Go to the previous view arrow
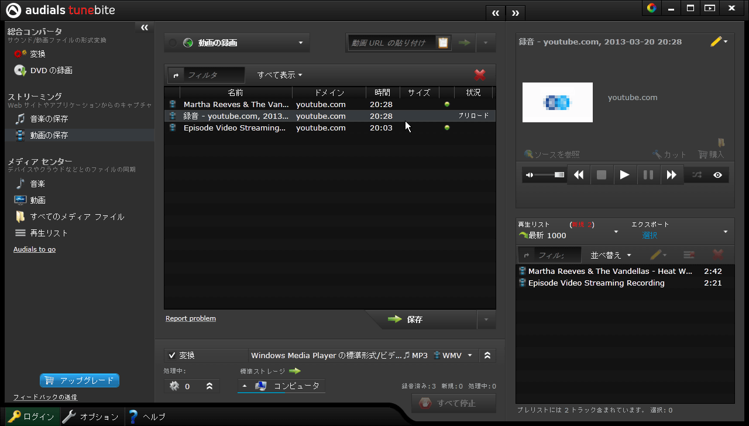The height and width of the screenshot is (426, 749). [x=495, y=13]
